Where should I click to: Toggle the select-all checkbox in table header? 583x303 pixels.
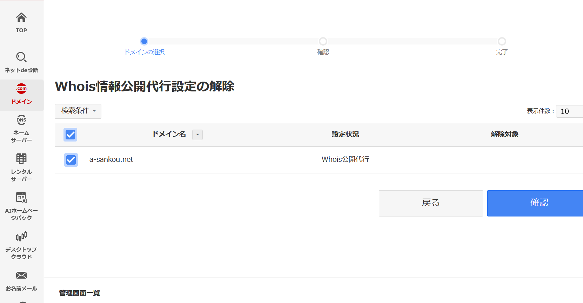pyautogui.click(x=71, y=135)
